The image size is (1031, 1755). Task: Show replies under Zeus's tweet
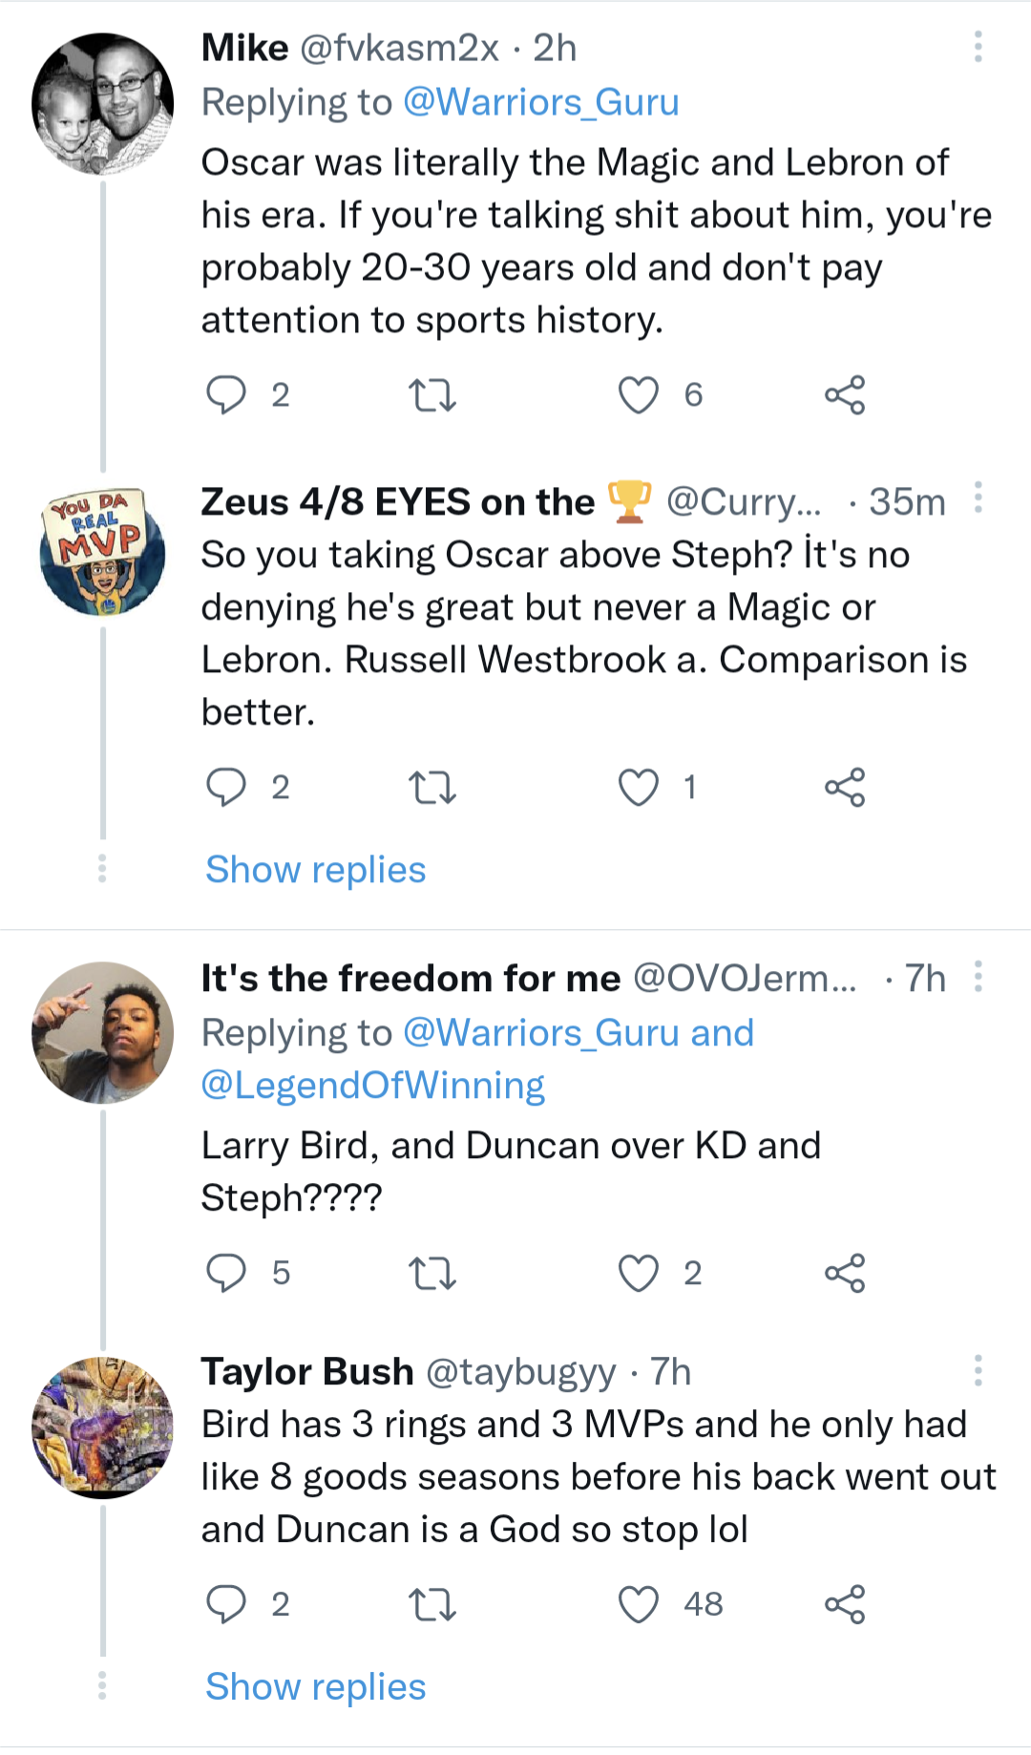[x=315, y=870]
